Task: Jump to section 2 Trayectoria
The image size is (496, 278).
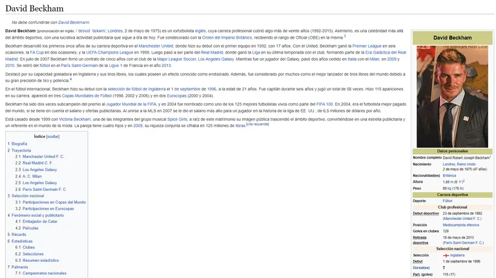Action: pyautogui.click(x=21, y=150)
